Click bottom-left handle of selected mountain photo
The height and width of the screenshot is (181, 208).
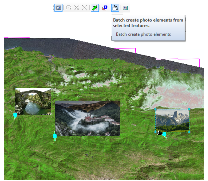tap(155, 132)
